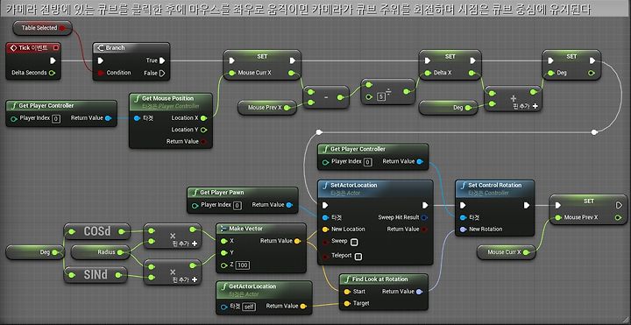Click the function icon on Get Player Pawn
This screenshot has width=631, height=325.
pos(195,192)
